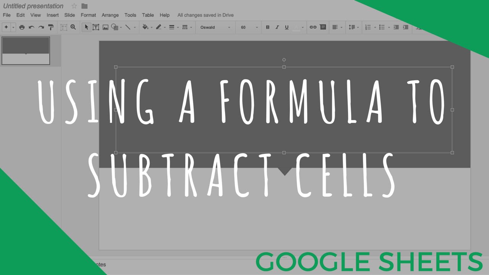Open the Help menu
The image size is (489, 275).
(165, 15)
